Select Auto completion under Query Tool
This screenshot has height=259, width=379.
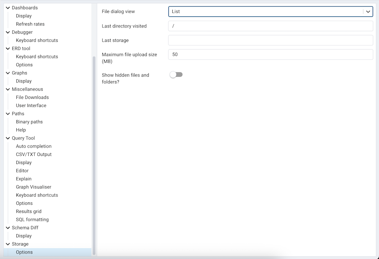tap(34, 146)
